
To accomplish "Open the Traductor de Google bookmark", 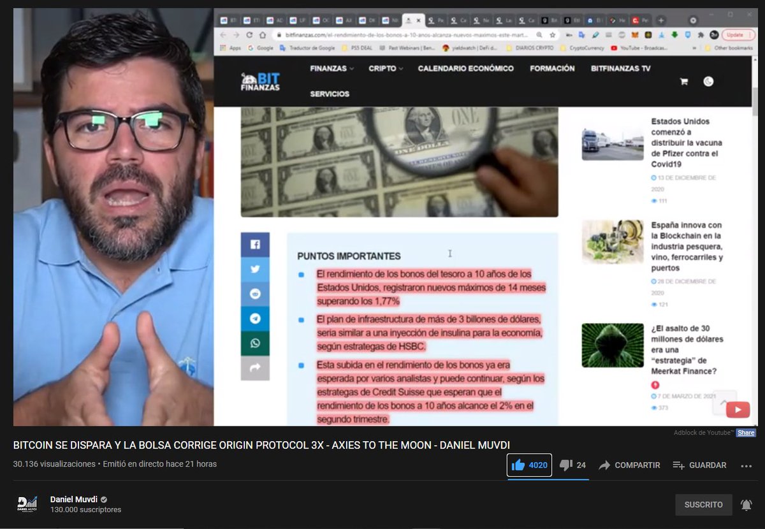I will click(308, 48).
